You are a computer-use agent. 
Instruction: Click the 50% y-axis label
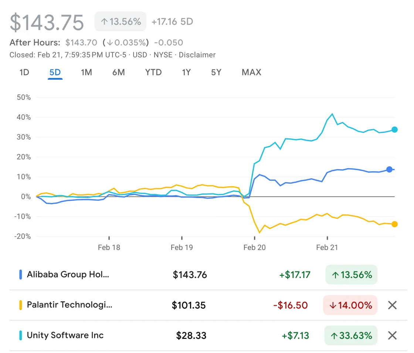tap(24, 97)
